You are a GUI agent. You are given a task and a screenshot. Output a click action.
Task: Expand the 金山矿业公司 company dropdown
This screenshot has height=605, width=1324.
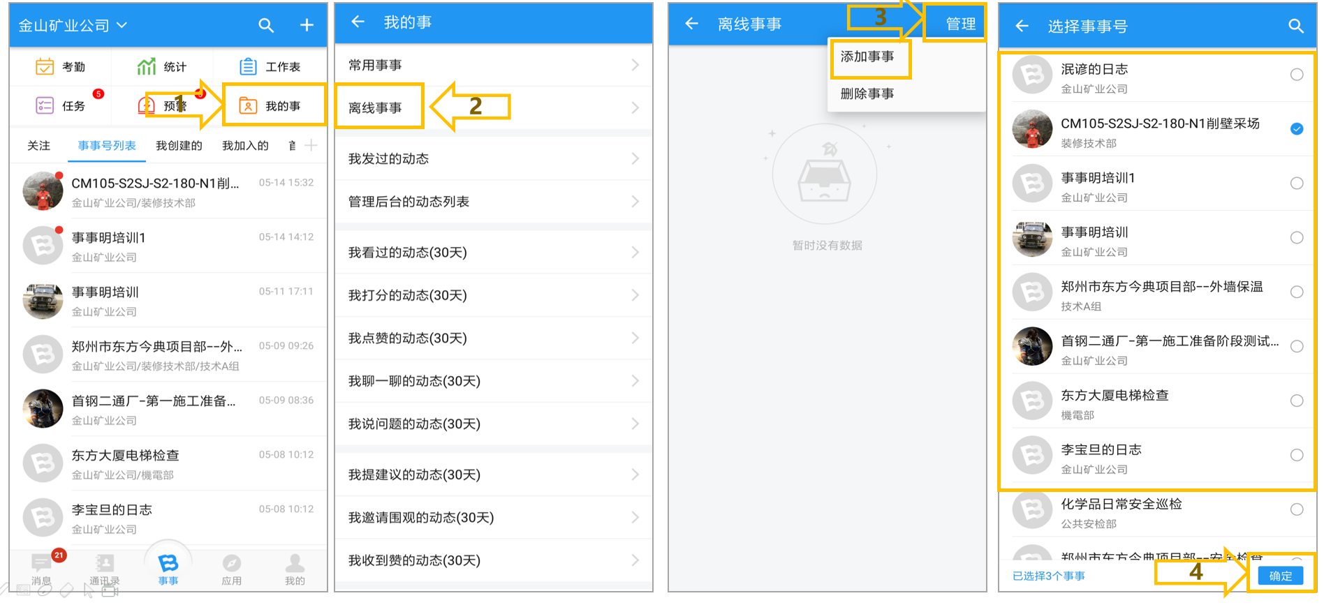tap(73, 26)
